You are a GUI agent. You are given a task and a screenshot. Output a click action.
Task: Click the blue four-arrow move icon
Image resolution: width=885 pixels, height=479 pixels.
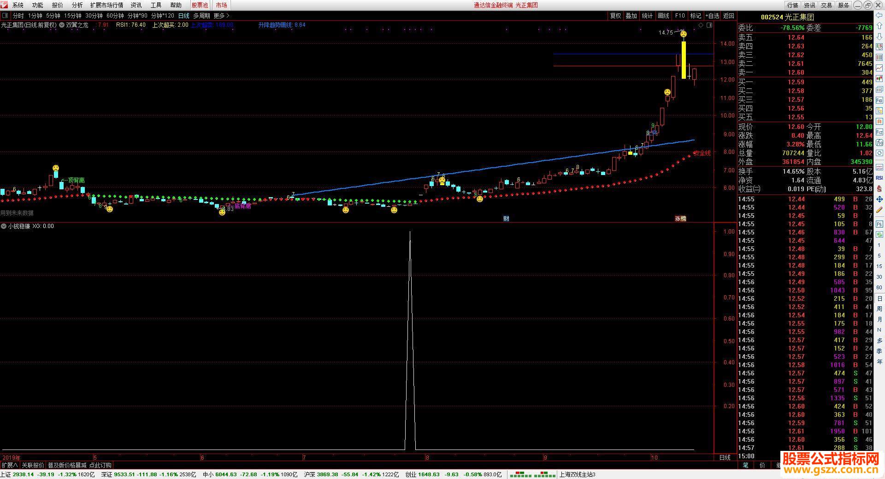tap(879, 199)
